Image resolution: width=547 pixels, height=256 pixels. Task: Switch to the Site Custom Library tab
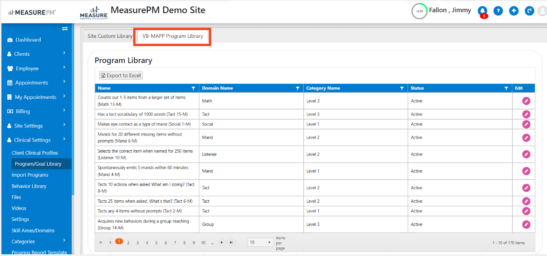pyautogui.click(x=110, y=36)
